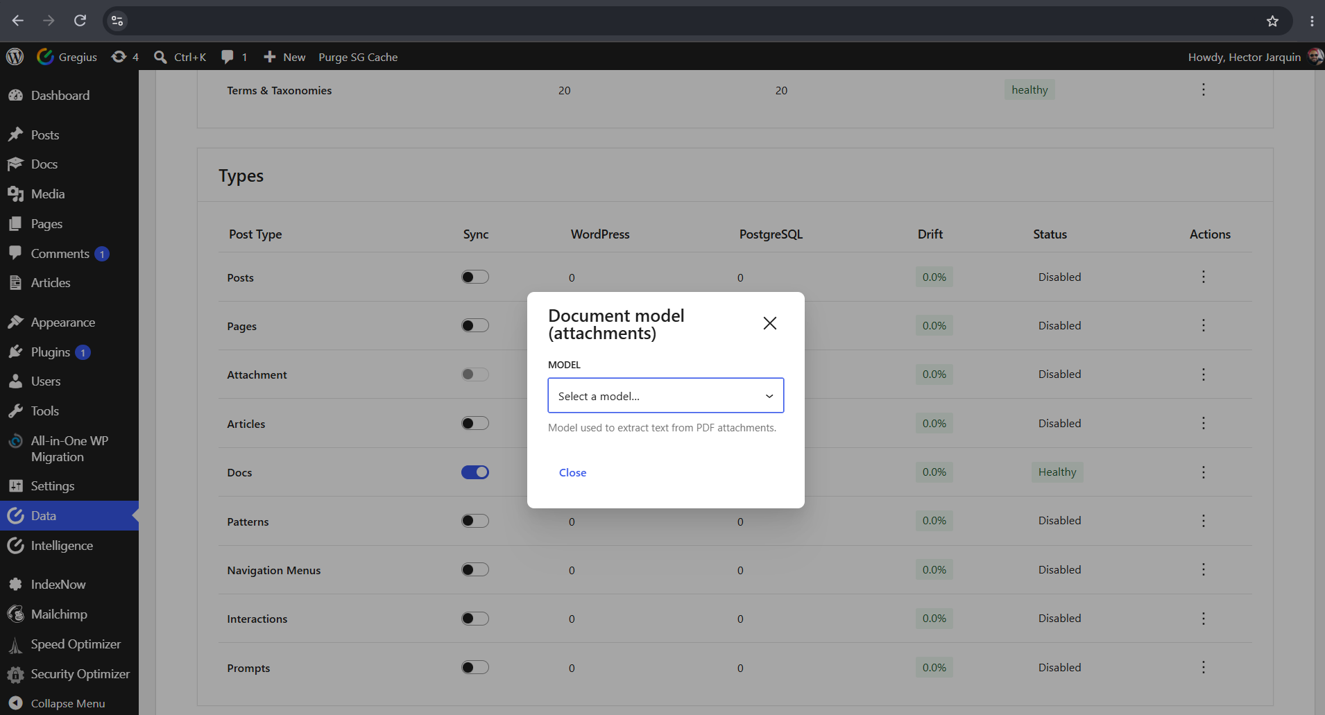Viewport: 1325px width, 715px height.
Task: Bookmark this page with the star icon
Action: coord(1272,21)
